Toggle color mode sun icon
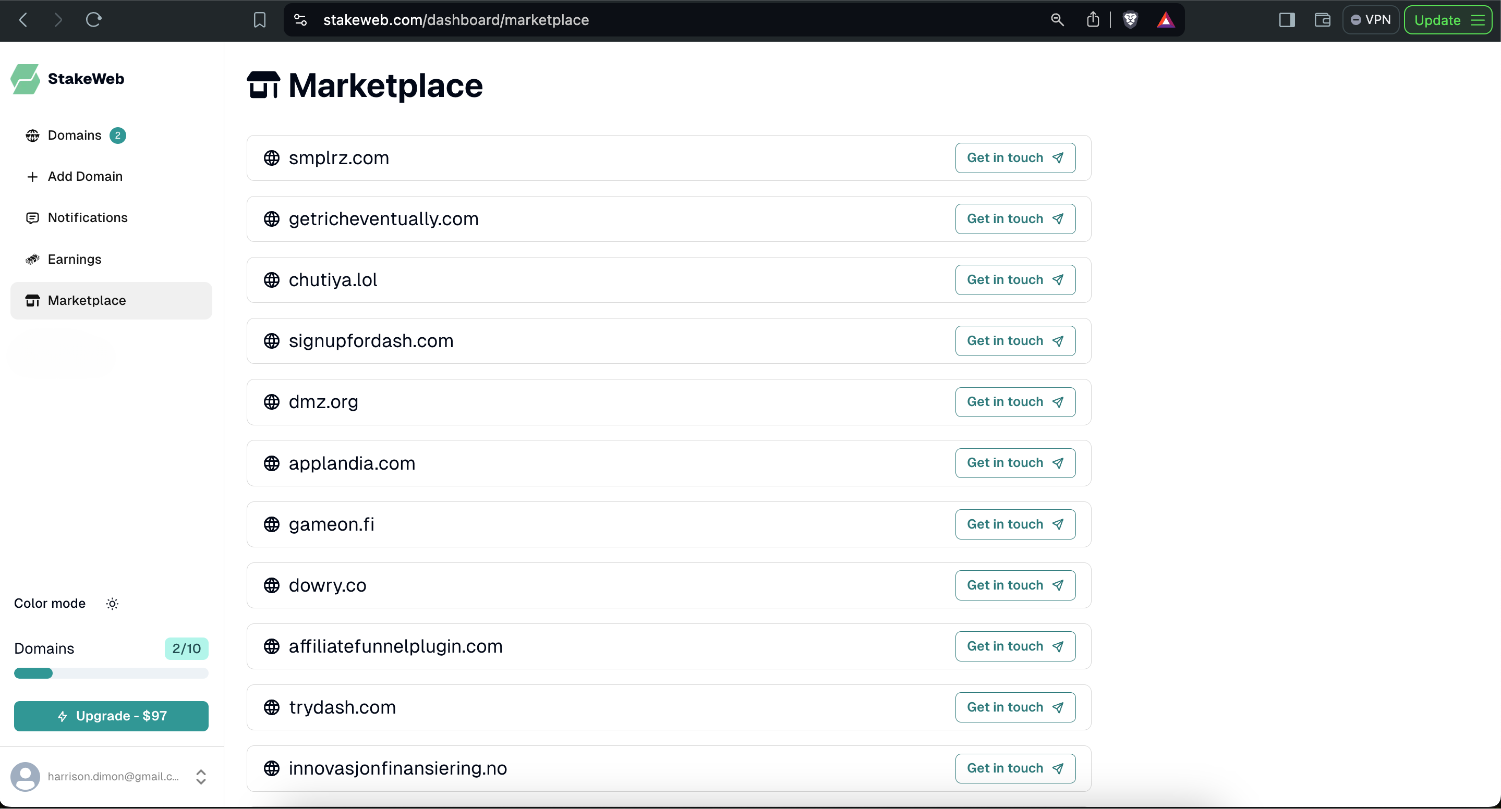Image resolution: width=1501 pixels, height=809 pixels. pyautogui.click(x=113, y=604)
